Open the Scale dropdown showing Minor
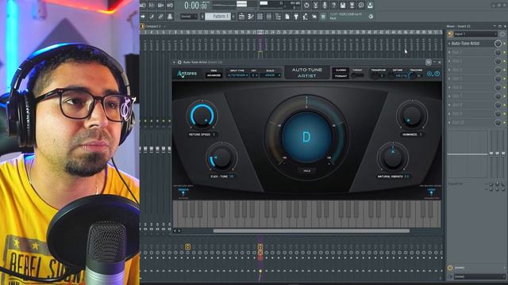 (x=271, y=75)
